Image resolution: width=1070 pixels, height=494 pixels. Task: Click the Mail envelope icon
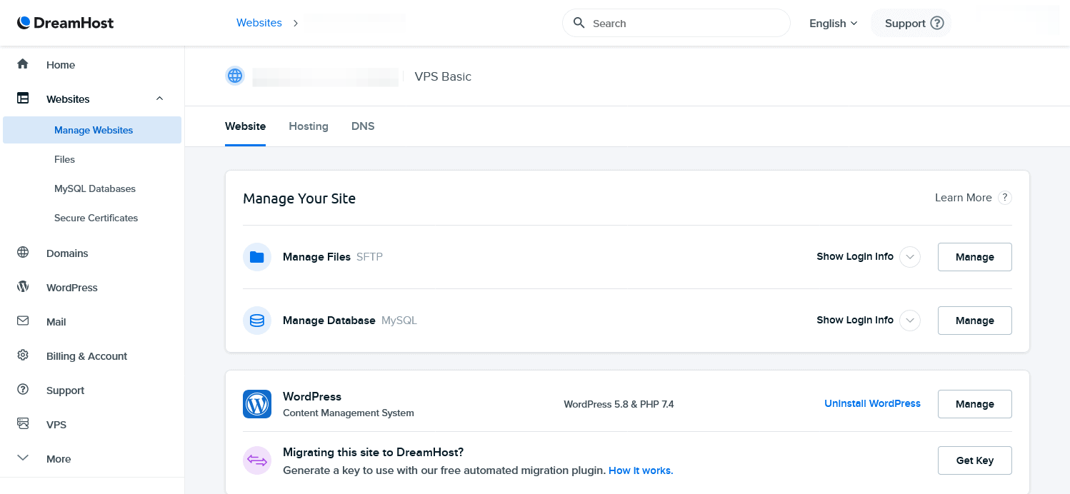coord(23,321)
